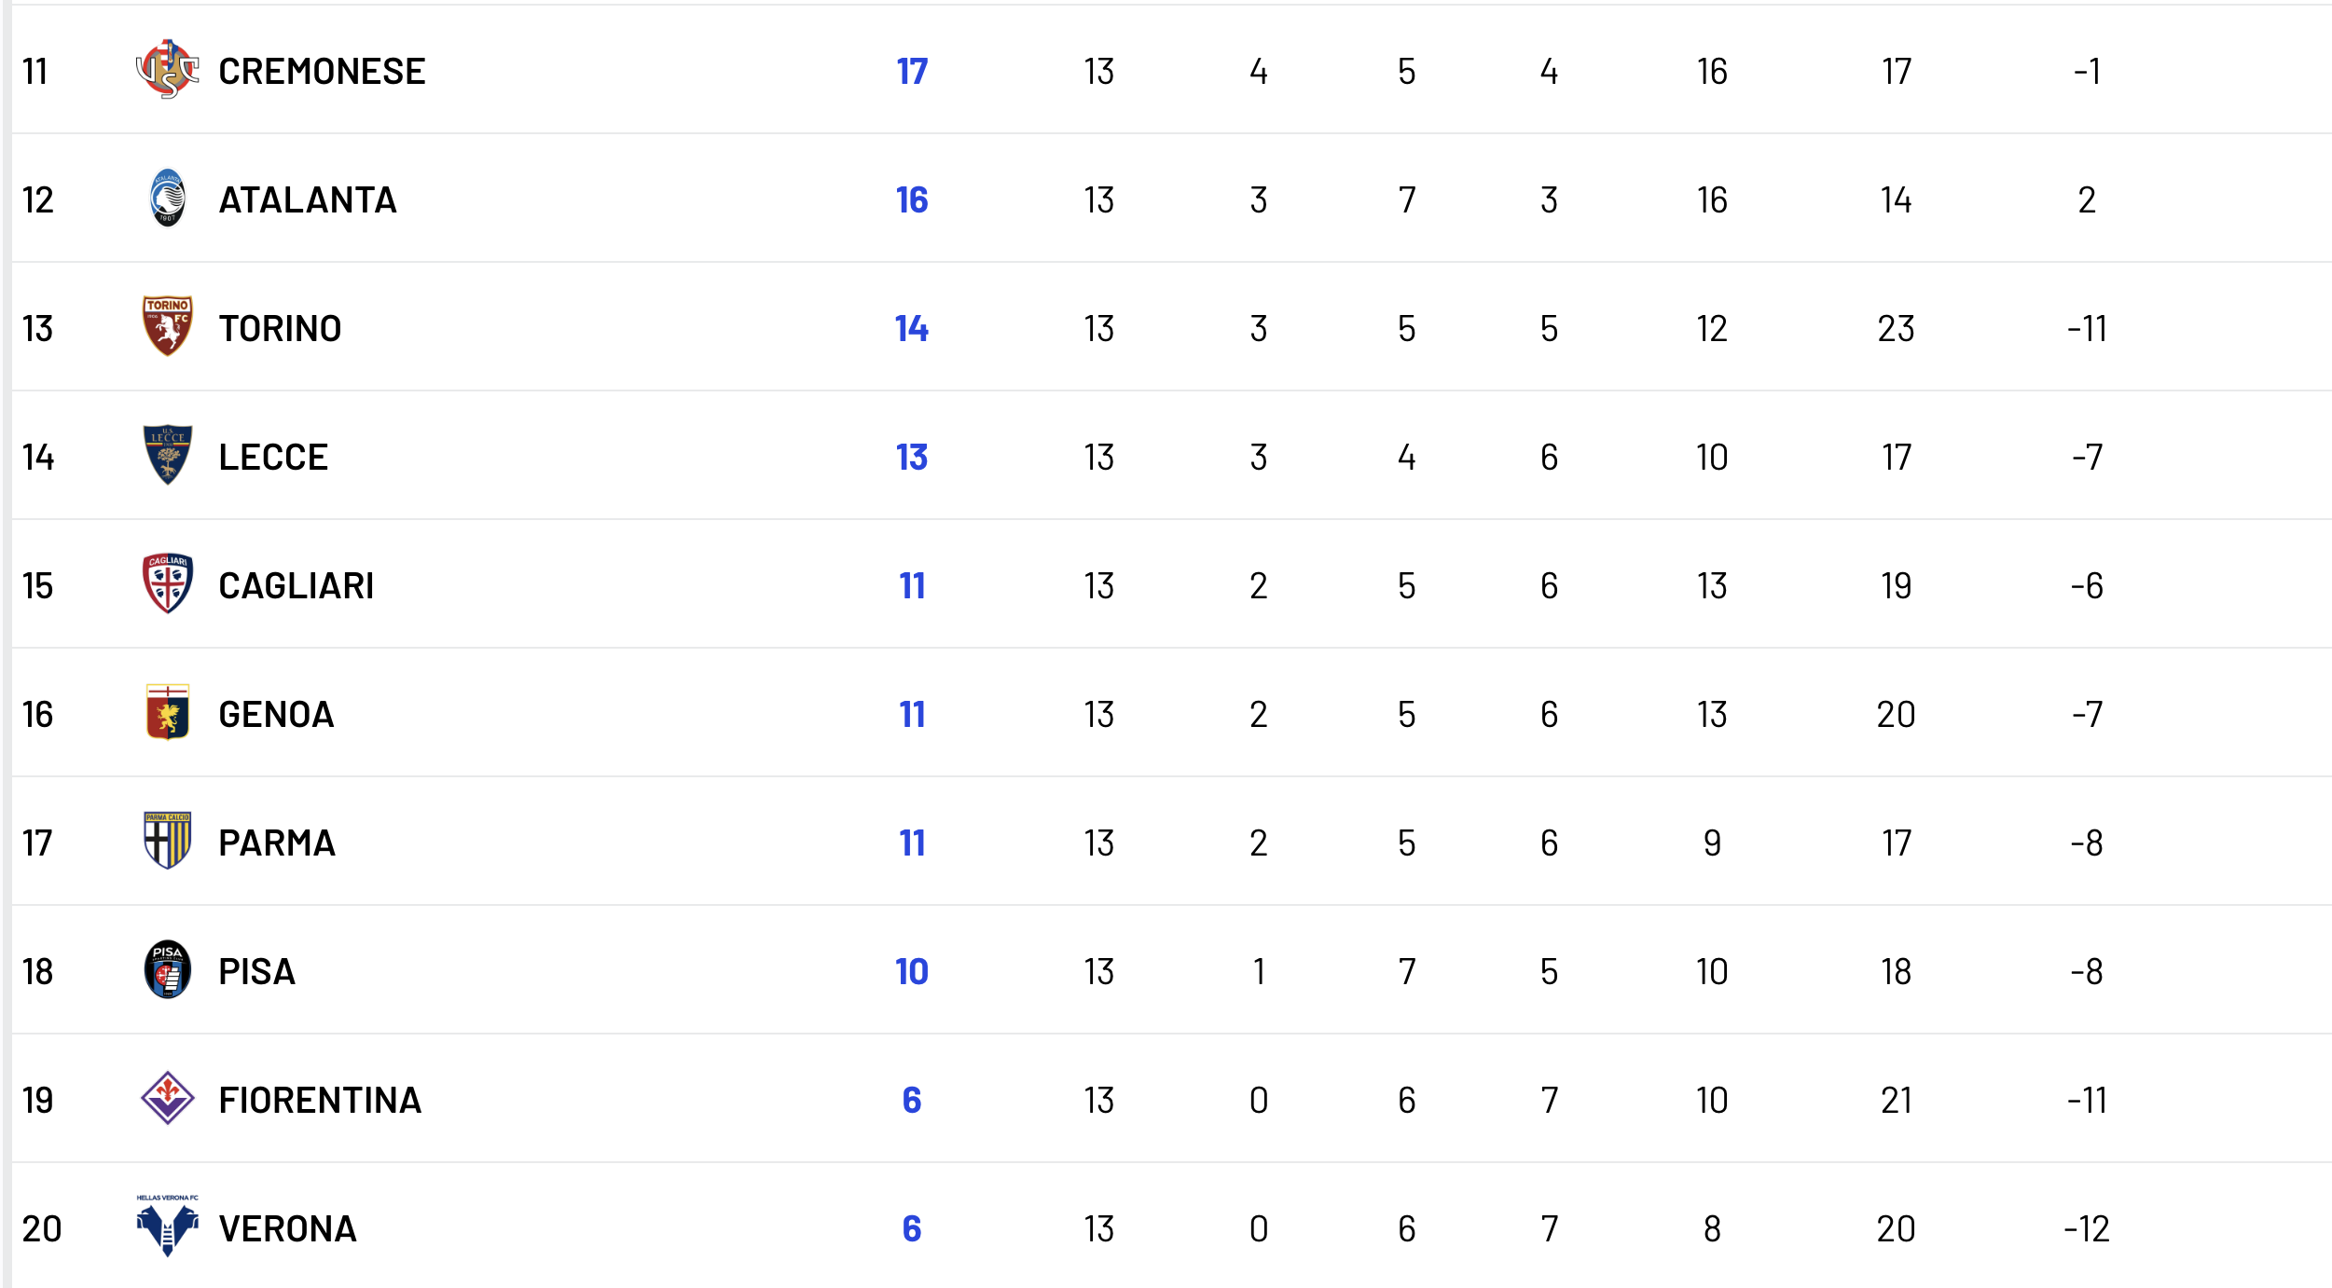Click the Cagliari club crest
This screenshot has width=2332, height=1288.
pos(168,584)
